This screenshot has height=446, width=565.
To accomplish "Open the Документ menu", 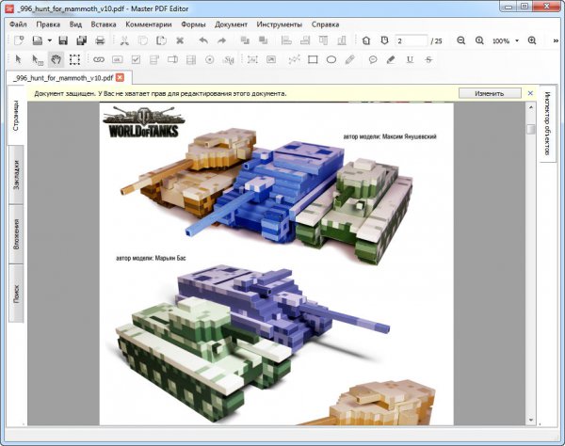I will click(x=231, y=24).
